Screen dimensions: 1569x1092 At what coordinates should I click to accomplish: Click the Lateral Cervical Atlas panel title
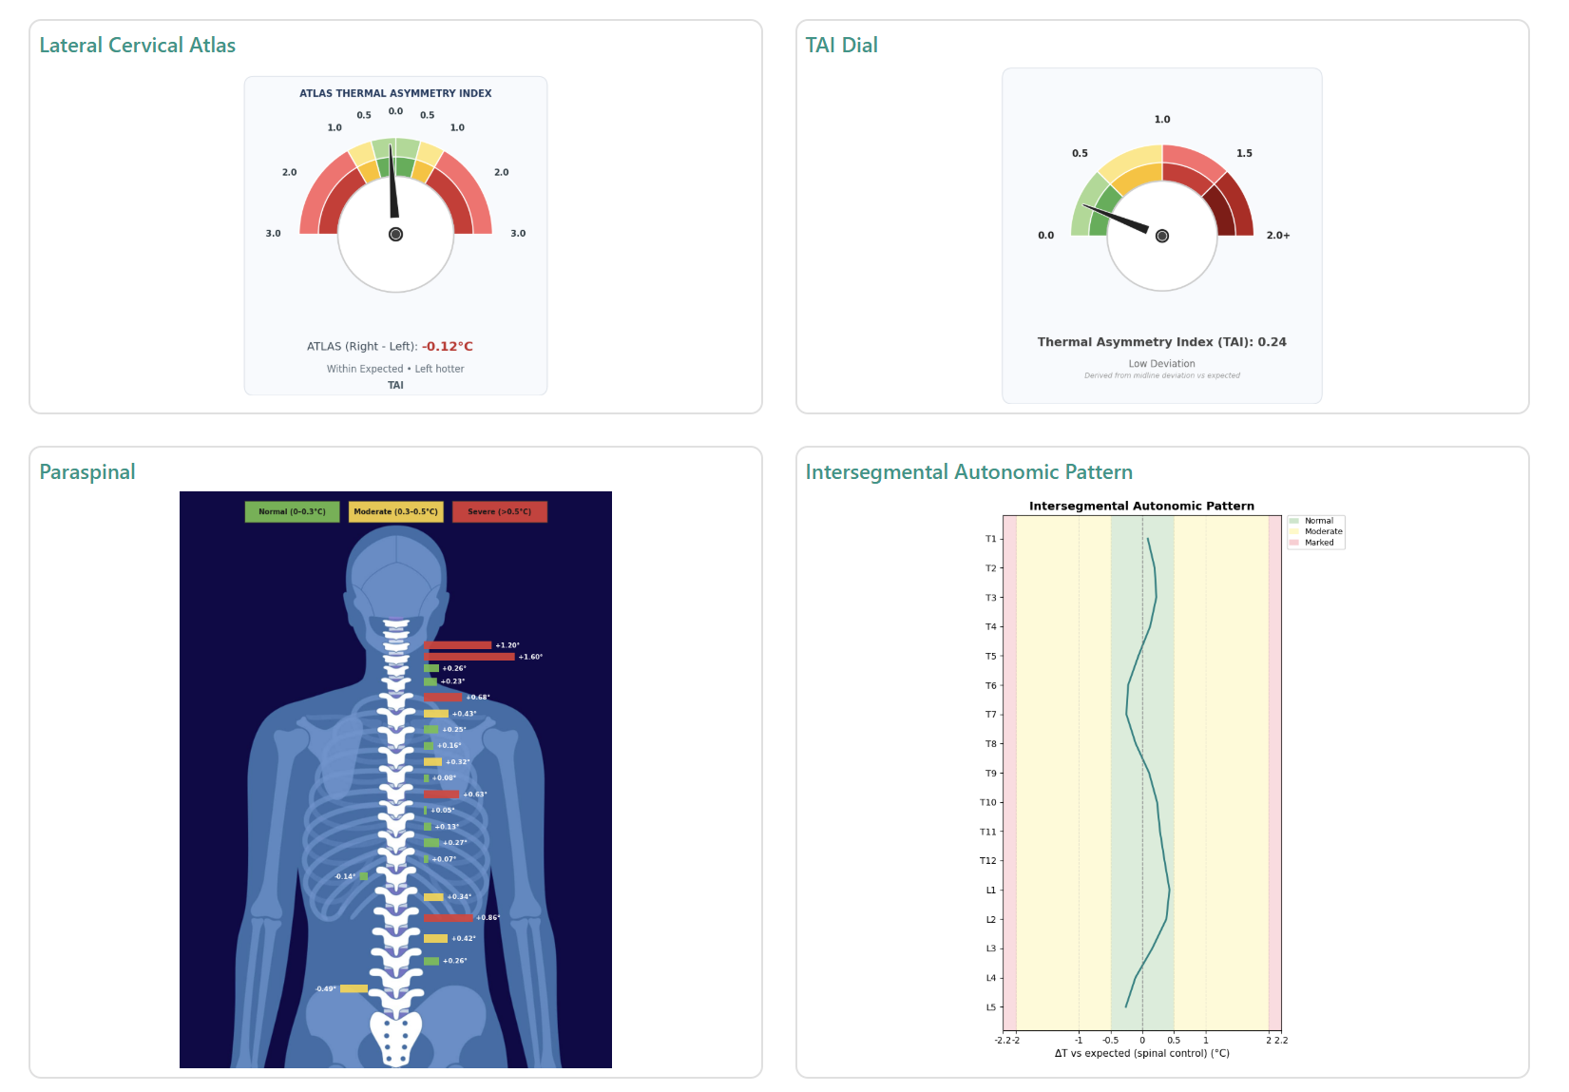point(137,46)
